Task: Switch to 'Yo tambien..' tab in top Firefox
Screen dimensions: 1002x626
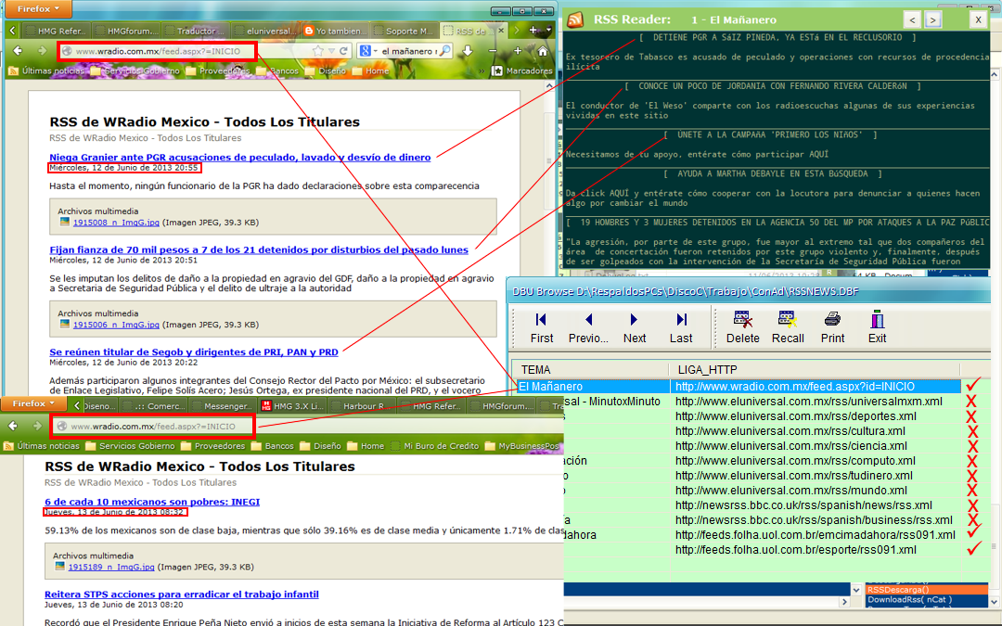Action: (x=335, y=31)
